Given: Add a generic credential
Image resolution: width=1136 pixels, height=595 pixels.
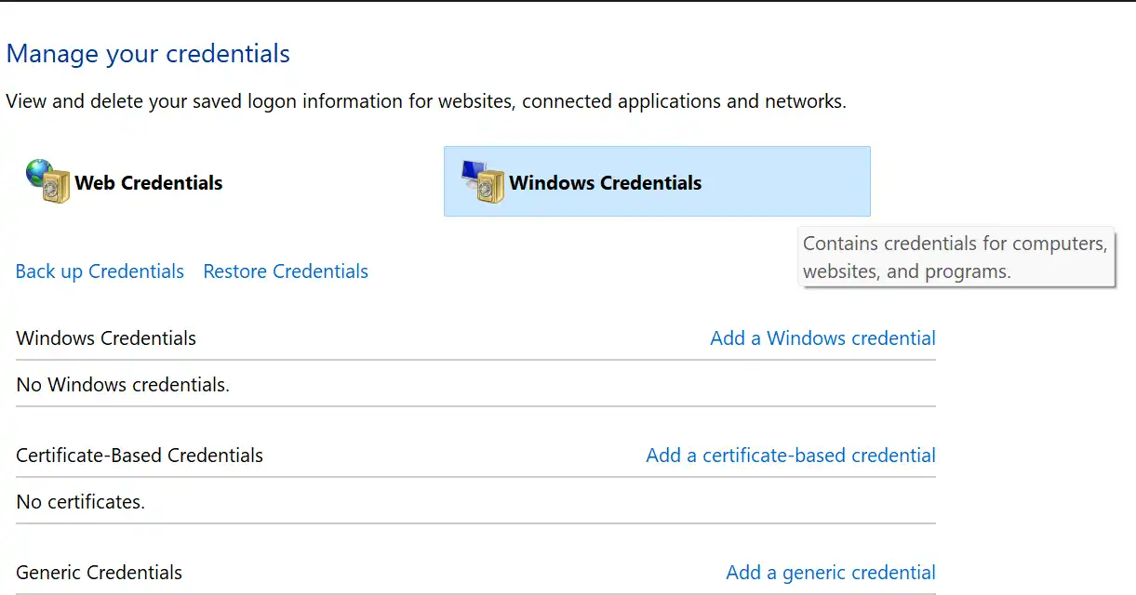Looking at the screenshot, I should click(831, 573).
